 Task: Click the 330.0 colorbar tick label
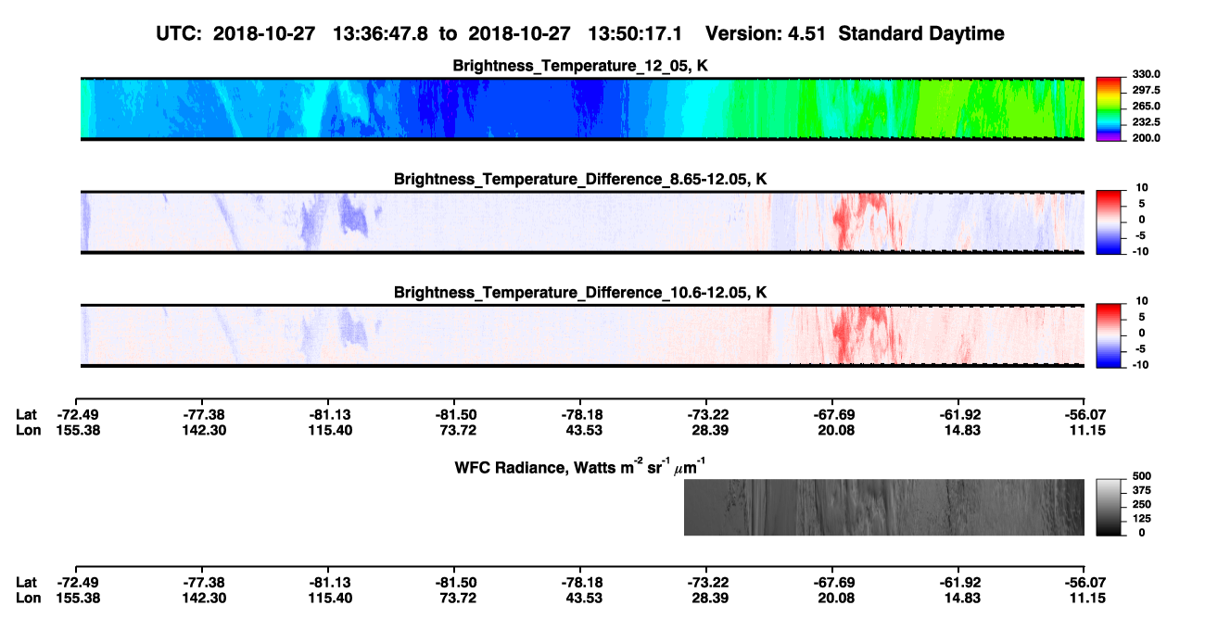(x=1147, y=74)
